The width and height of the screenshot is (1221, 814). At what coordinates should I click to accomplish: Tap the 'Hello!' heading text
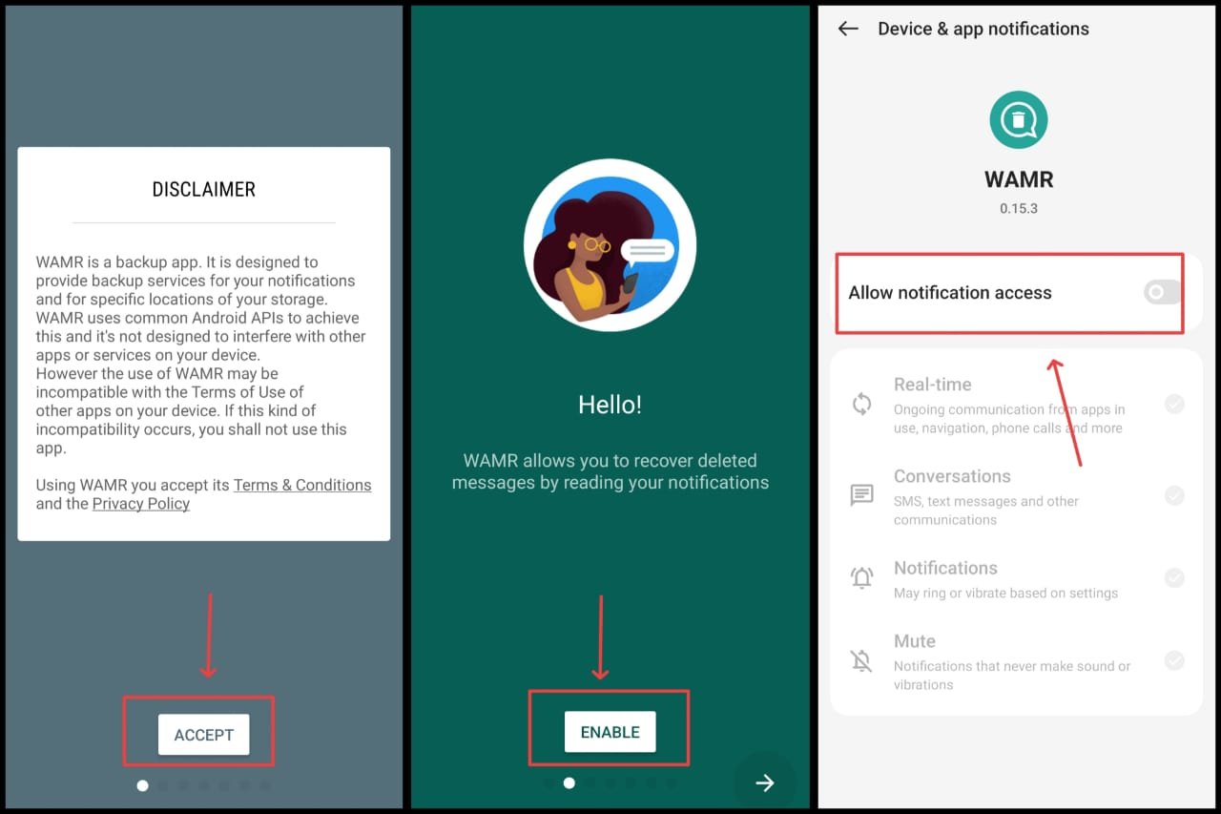pos(610,405)
